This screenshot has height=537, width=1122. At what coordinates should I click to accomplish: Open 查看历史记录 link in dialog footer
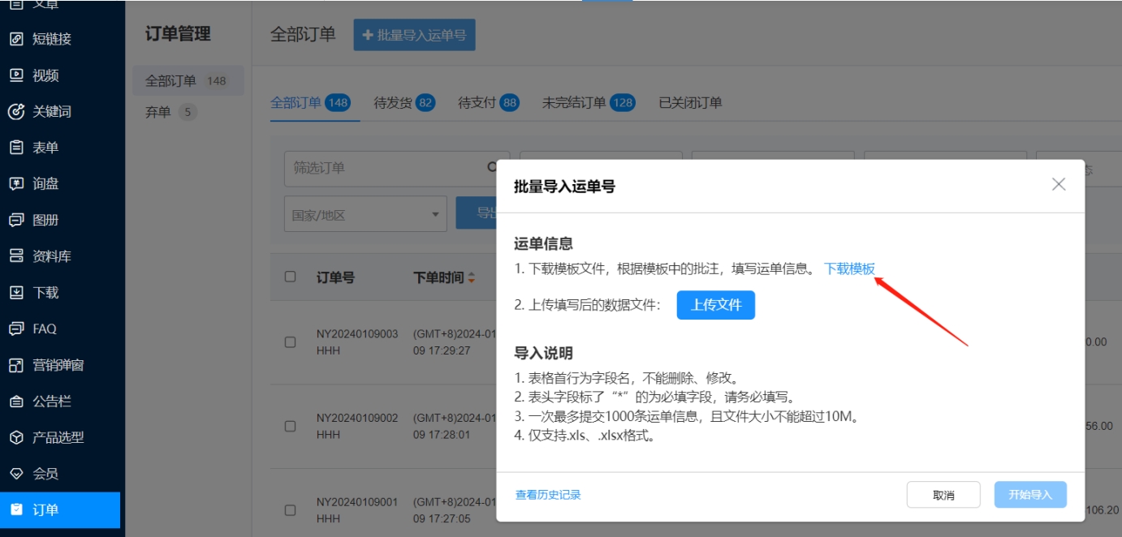coord(548,495)
